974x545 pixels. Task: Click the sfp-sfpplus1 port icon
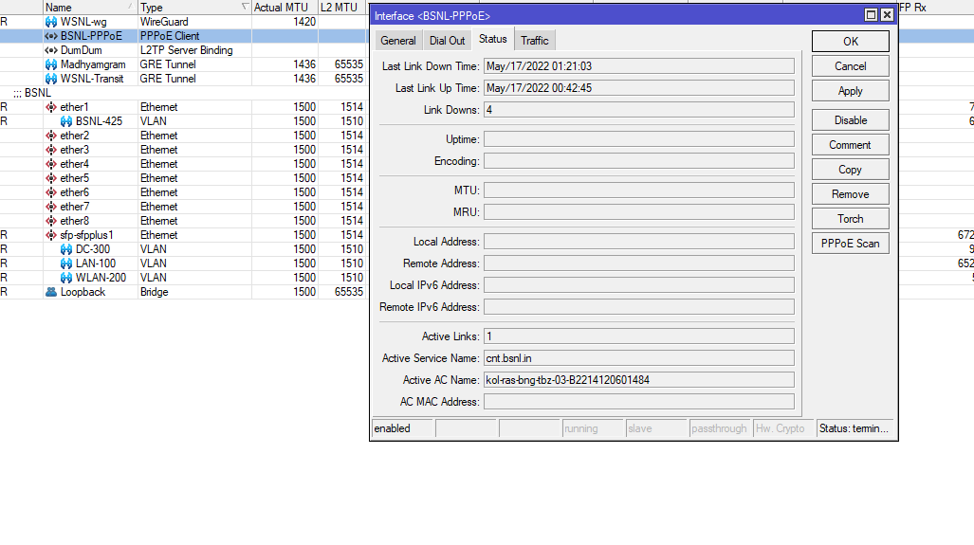point(51,236)
